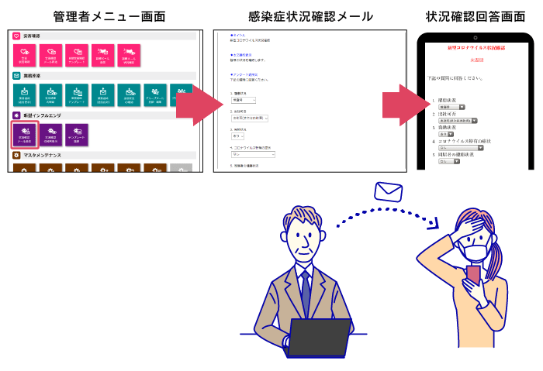Open question 2 attendance dropdown in mail panel
Image resolution: width=543 pixels, height=371 pixels.
[x=250, y=119]
